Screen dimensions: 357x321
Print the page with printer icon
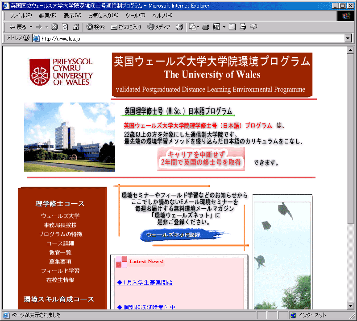click(206, 27)
